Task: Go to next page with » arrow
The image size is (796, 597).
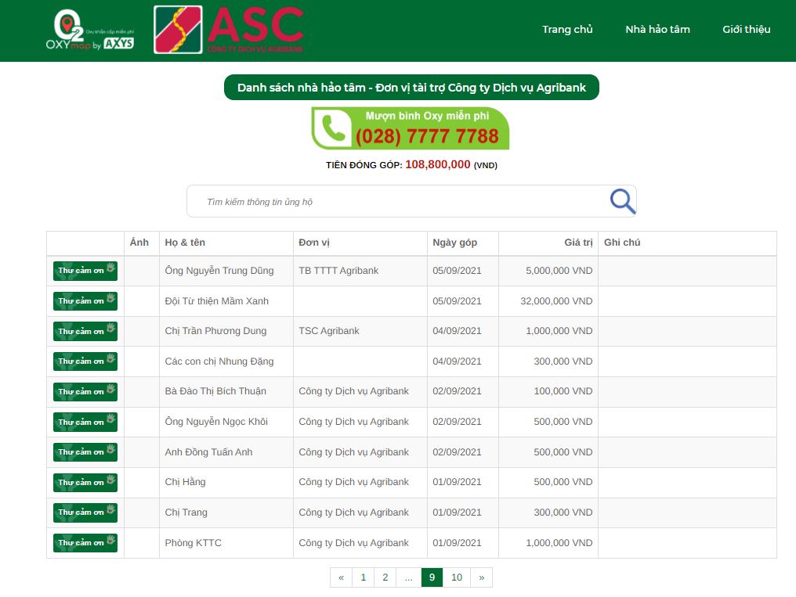Action: (x=481, y=577)
